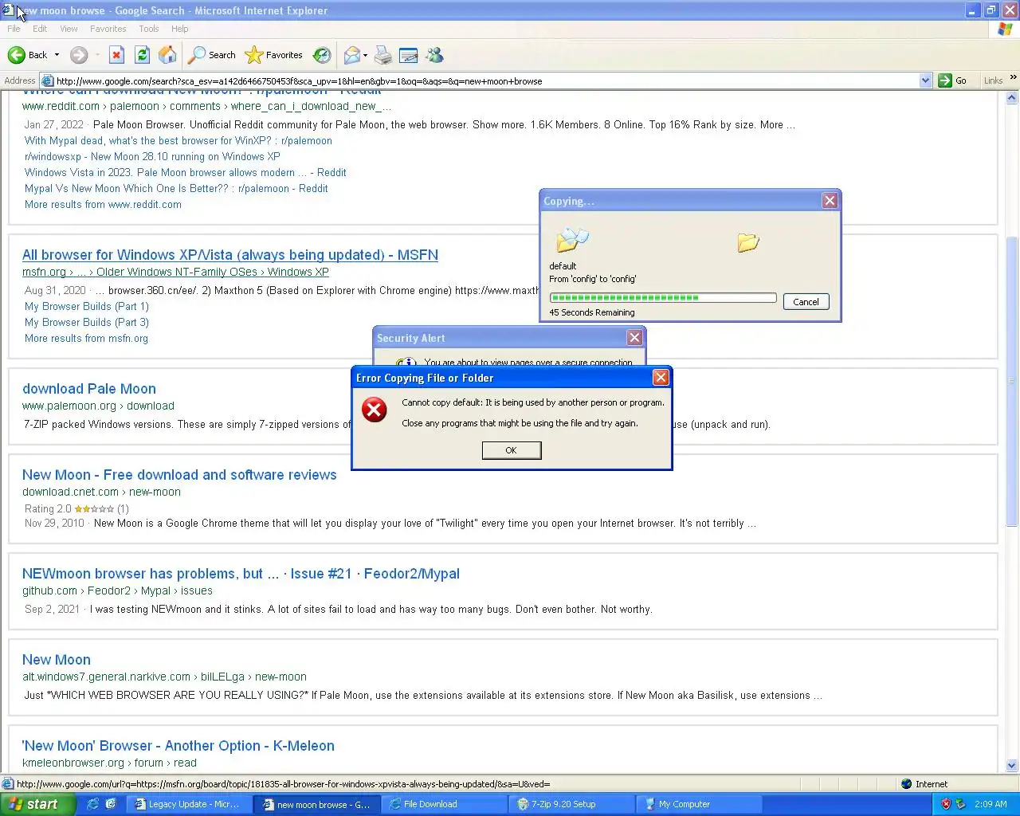Open 'More results from www.reddit.com'
Screen dimensions: 1020x816
[103, 204]
